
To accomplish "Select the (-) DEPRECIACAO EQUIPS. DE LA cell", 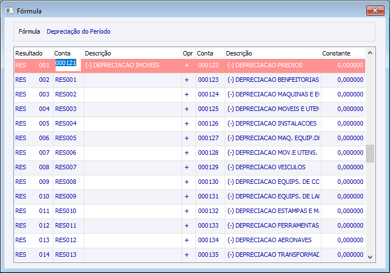I will (x=273, y=196).
